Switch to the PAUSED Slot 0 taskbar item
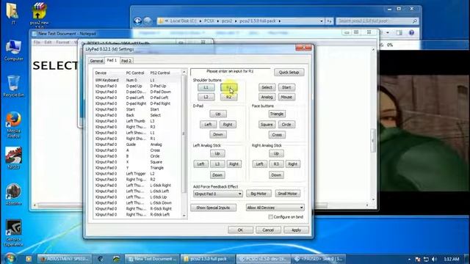 [x=319, y=259]
